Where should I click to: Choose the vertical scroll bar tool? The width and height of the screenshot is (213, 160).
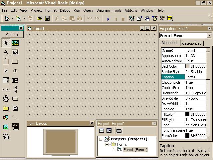point(15,90)
